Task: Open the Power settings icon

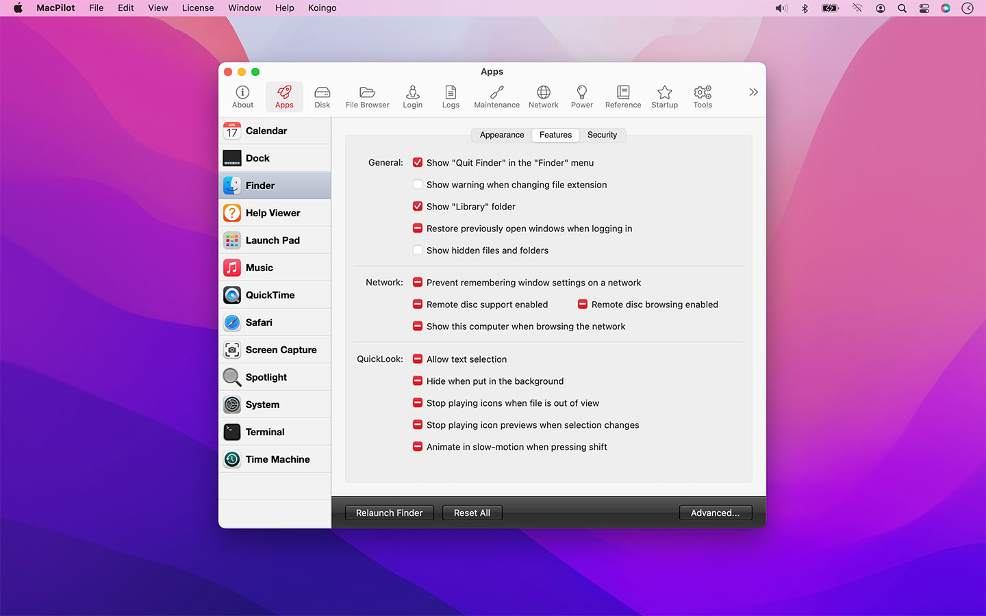Action: [581, 97]
